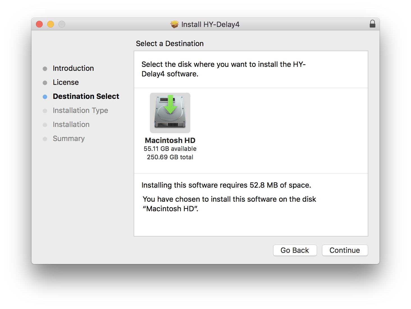
Task: Click the blue bullet beside Destination Select
Action: [45, 97]
